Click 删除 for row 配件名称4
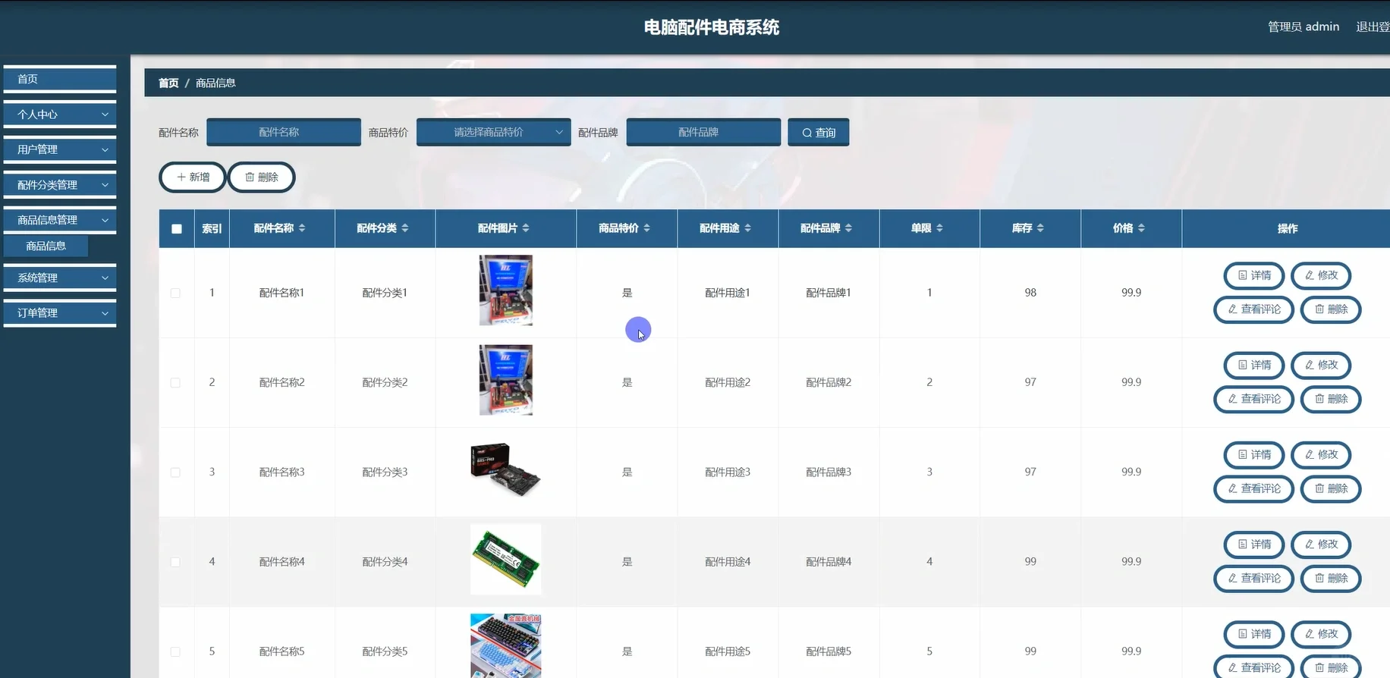This screenshot has height=678, width=1390. click(x=1331, y=578)
